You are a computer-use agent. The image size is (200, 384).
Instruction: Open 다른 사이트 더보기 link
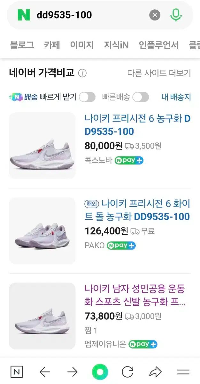[x=159, y=73]
